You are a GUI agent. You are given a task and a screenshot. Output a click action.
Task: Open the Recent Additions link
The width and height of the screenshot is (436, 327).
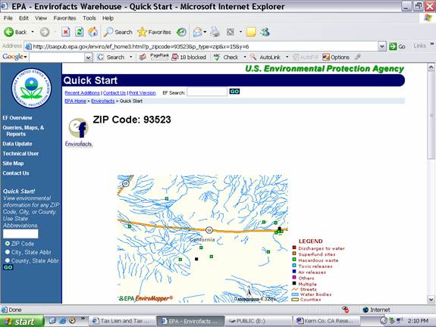82,93
